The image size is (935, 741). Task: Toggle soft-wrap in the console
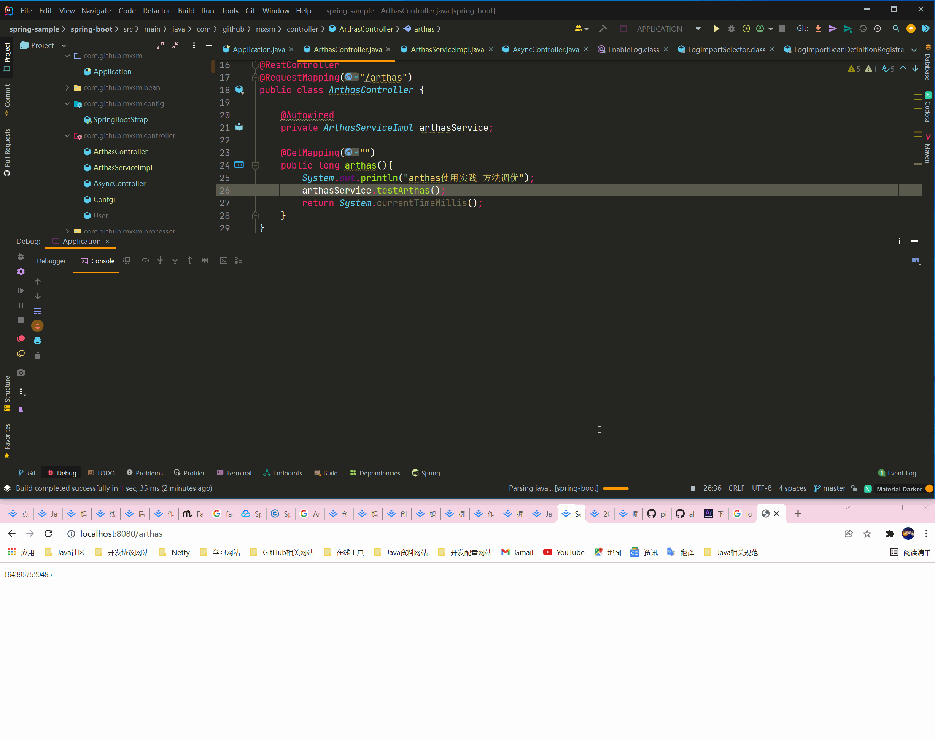point(38,311)
